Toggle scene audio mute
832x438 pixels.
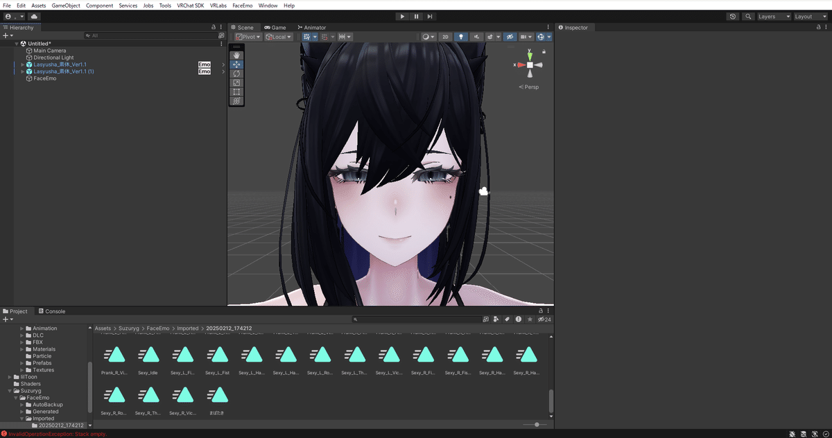coord(476,37)
